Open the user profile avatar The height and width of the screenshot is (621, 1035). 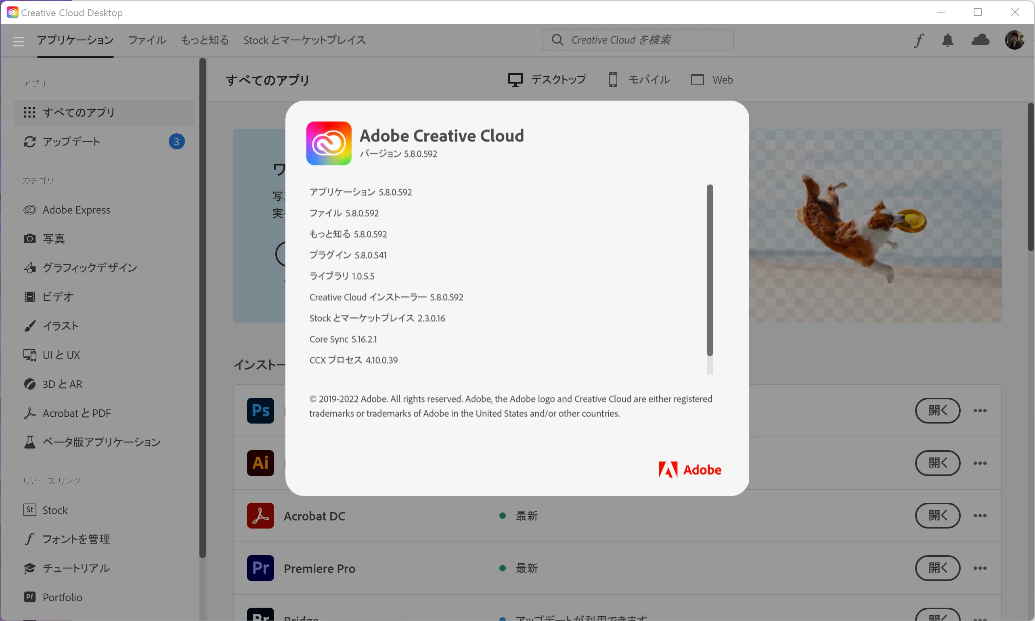[x=1014, y=40]
